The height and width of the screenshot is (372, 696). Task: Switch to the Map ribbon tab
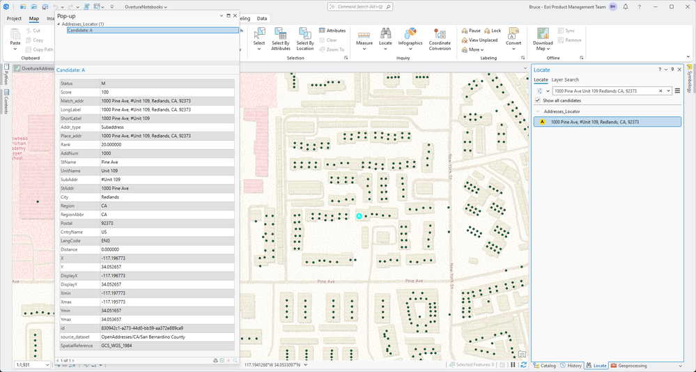(x=33, y=18)
